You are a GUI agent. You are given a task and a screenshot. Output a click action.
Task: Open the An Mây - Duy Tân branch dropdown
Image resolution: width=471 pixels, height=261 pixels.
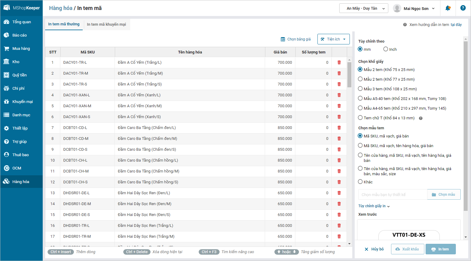pos(363,8)
